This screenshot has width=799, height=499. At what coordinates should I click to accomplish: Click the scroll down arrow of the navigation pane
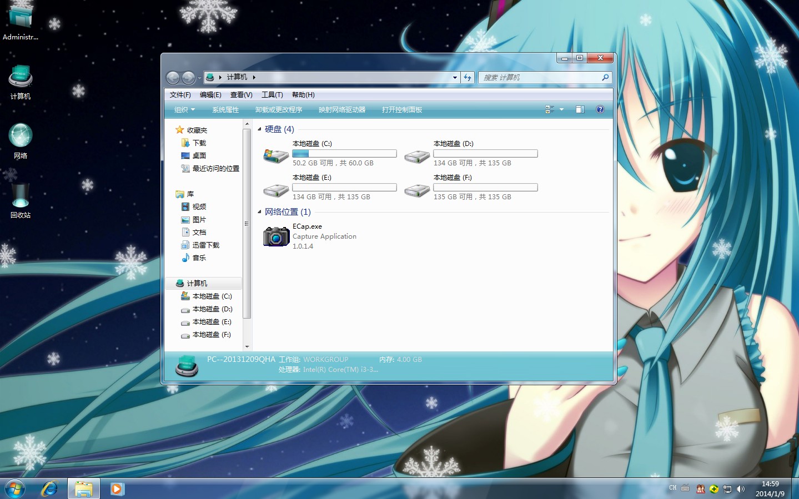(x=247, y=346)
